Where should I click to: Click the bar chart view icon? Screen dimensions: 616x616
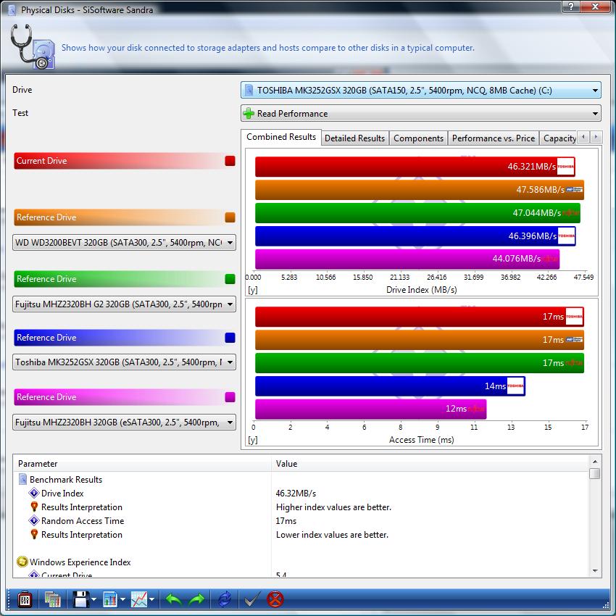(x=110, y=599)
